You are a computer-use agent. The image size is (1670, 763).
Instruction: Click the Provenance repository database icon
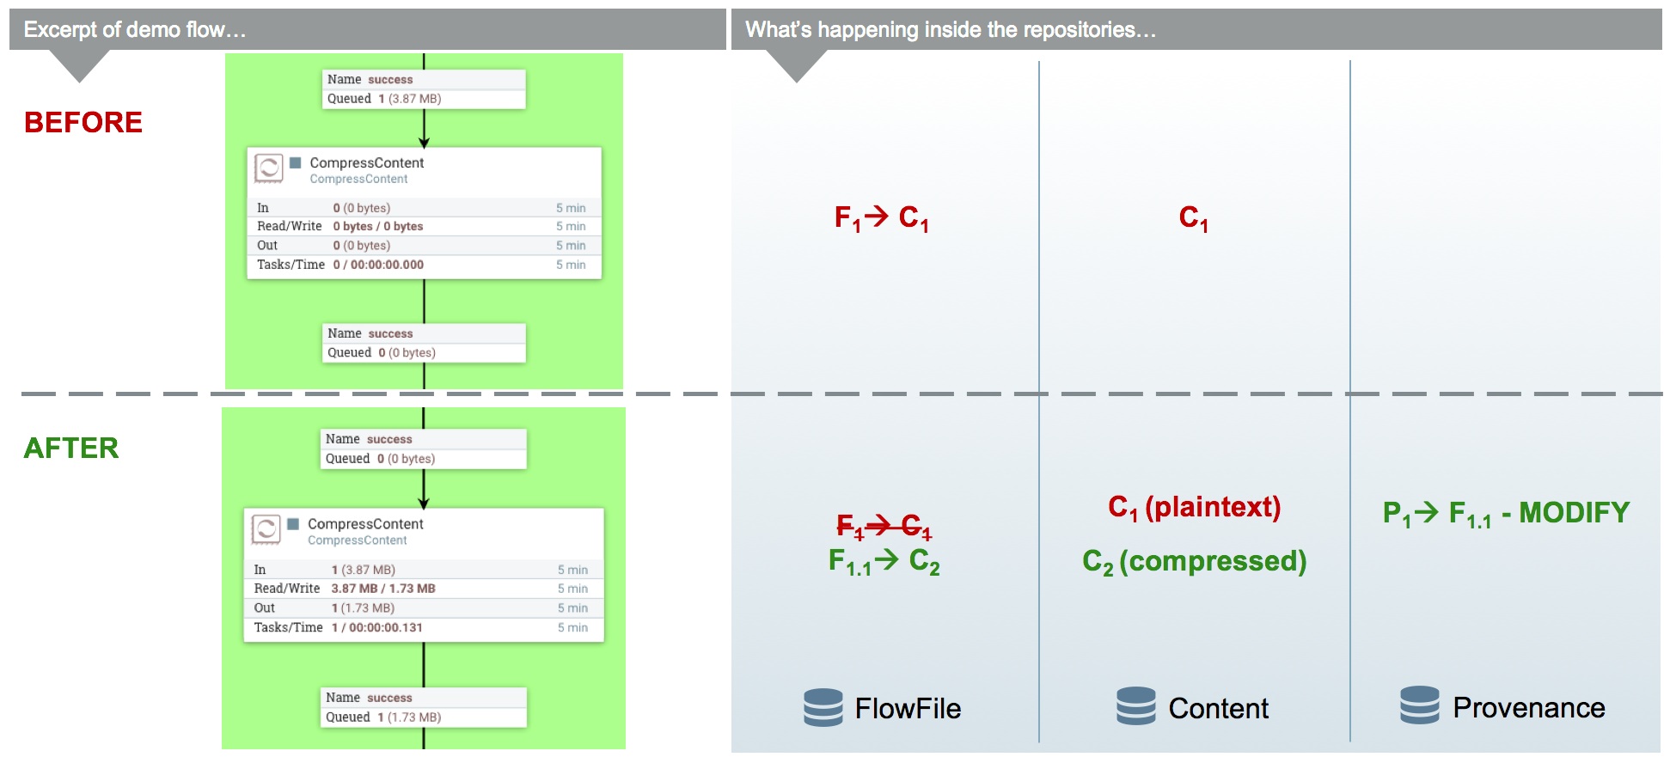click(x=1419, y=705)
